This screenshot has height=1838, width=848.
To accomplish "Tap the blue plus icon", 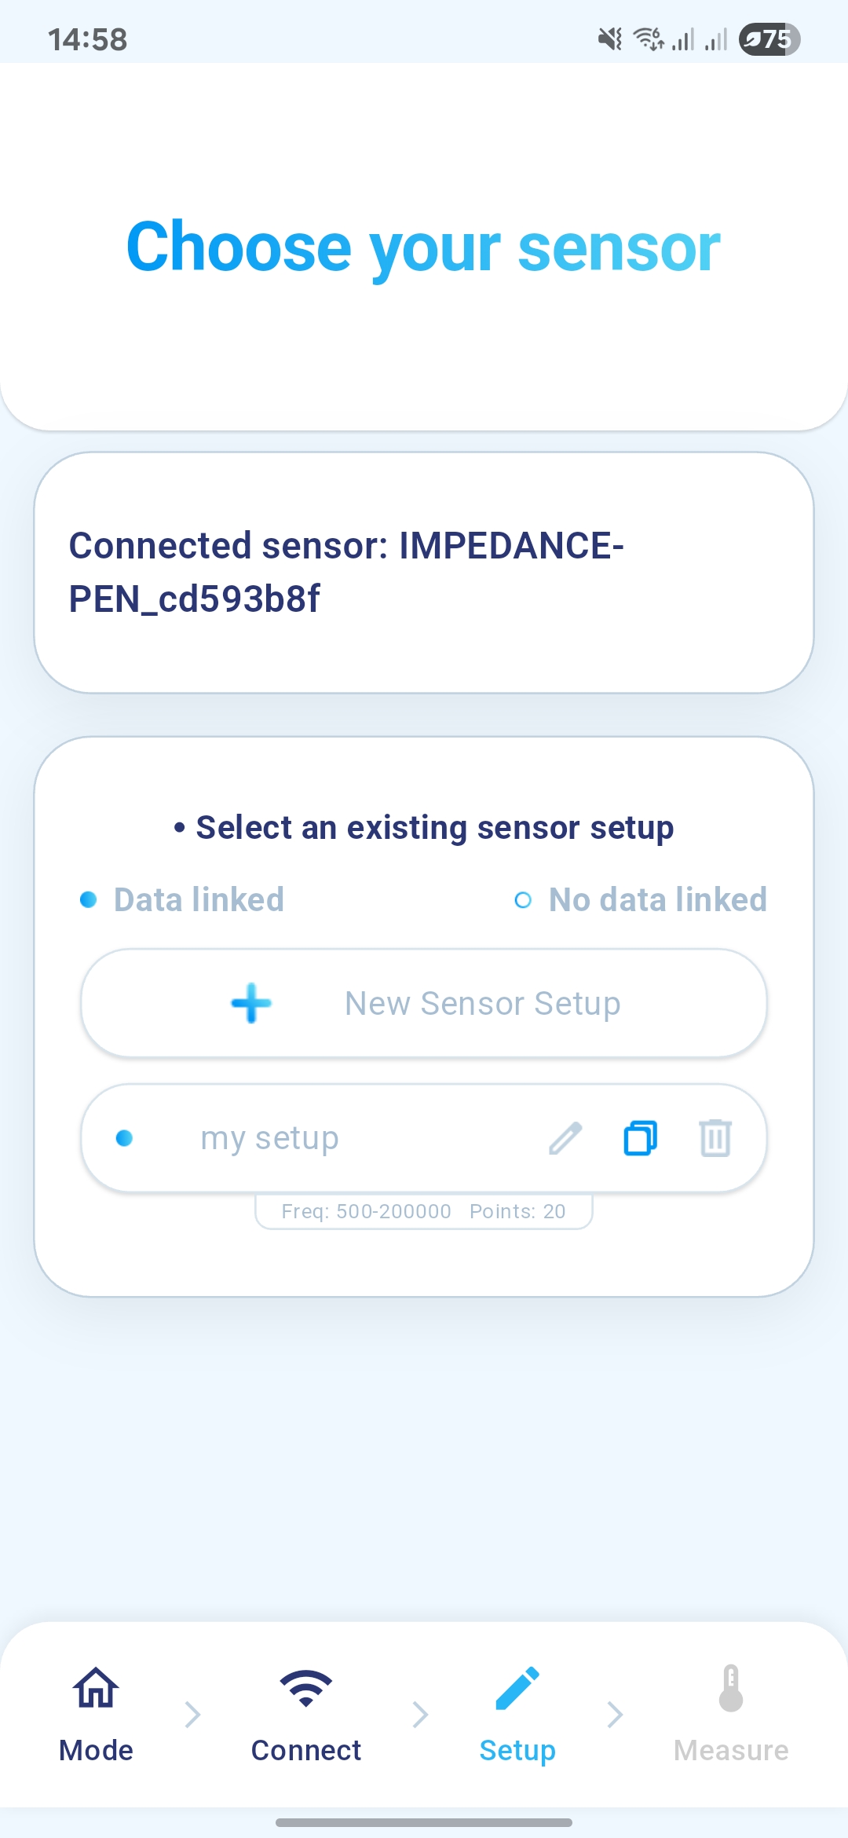I will tap(251, 1003).
